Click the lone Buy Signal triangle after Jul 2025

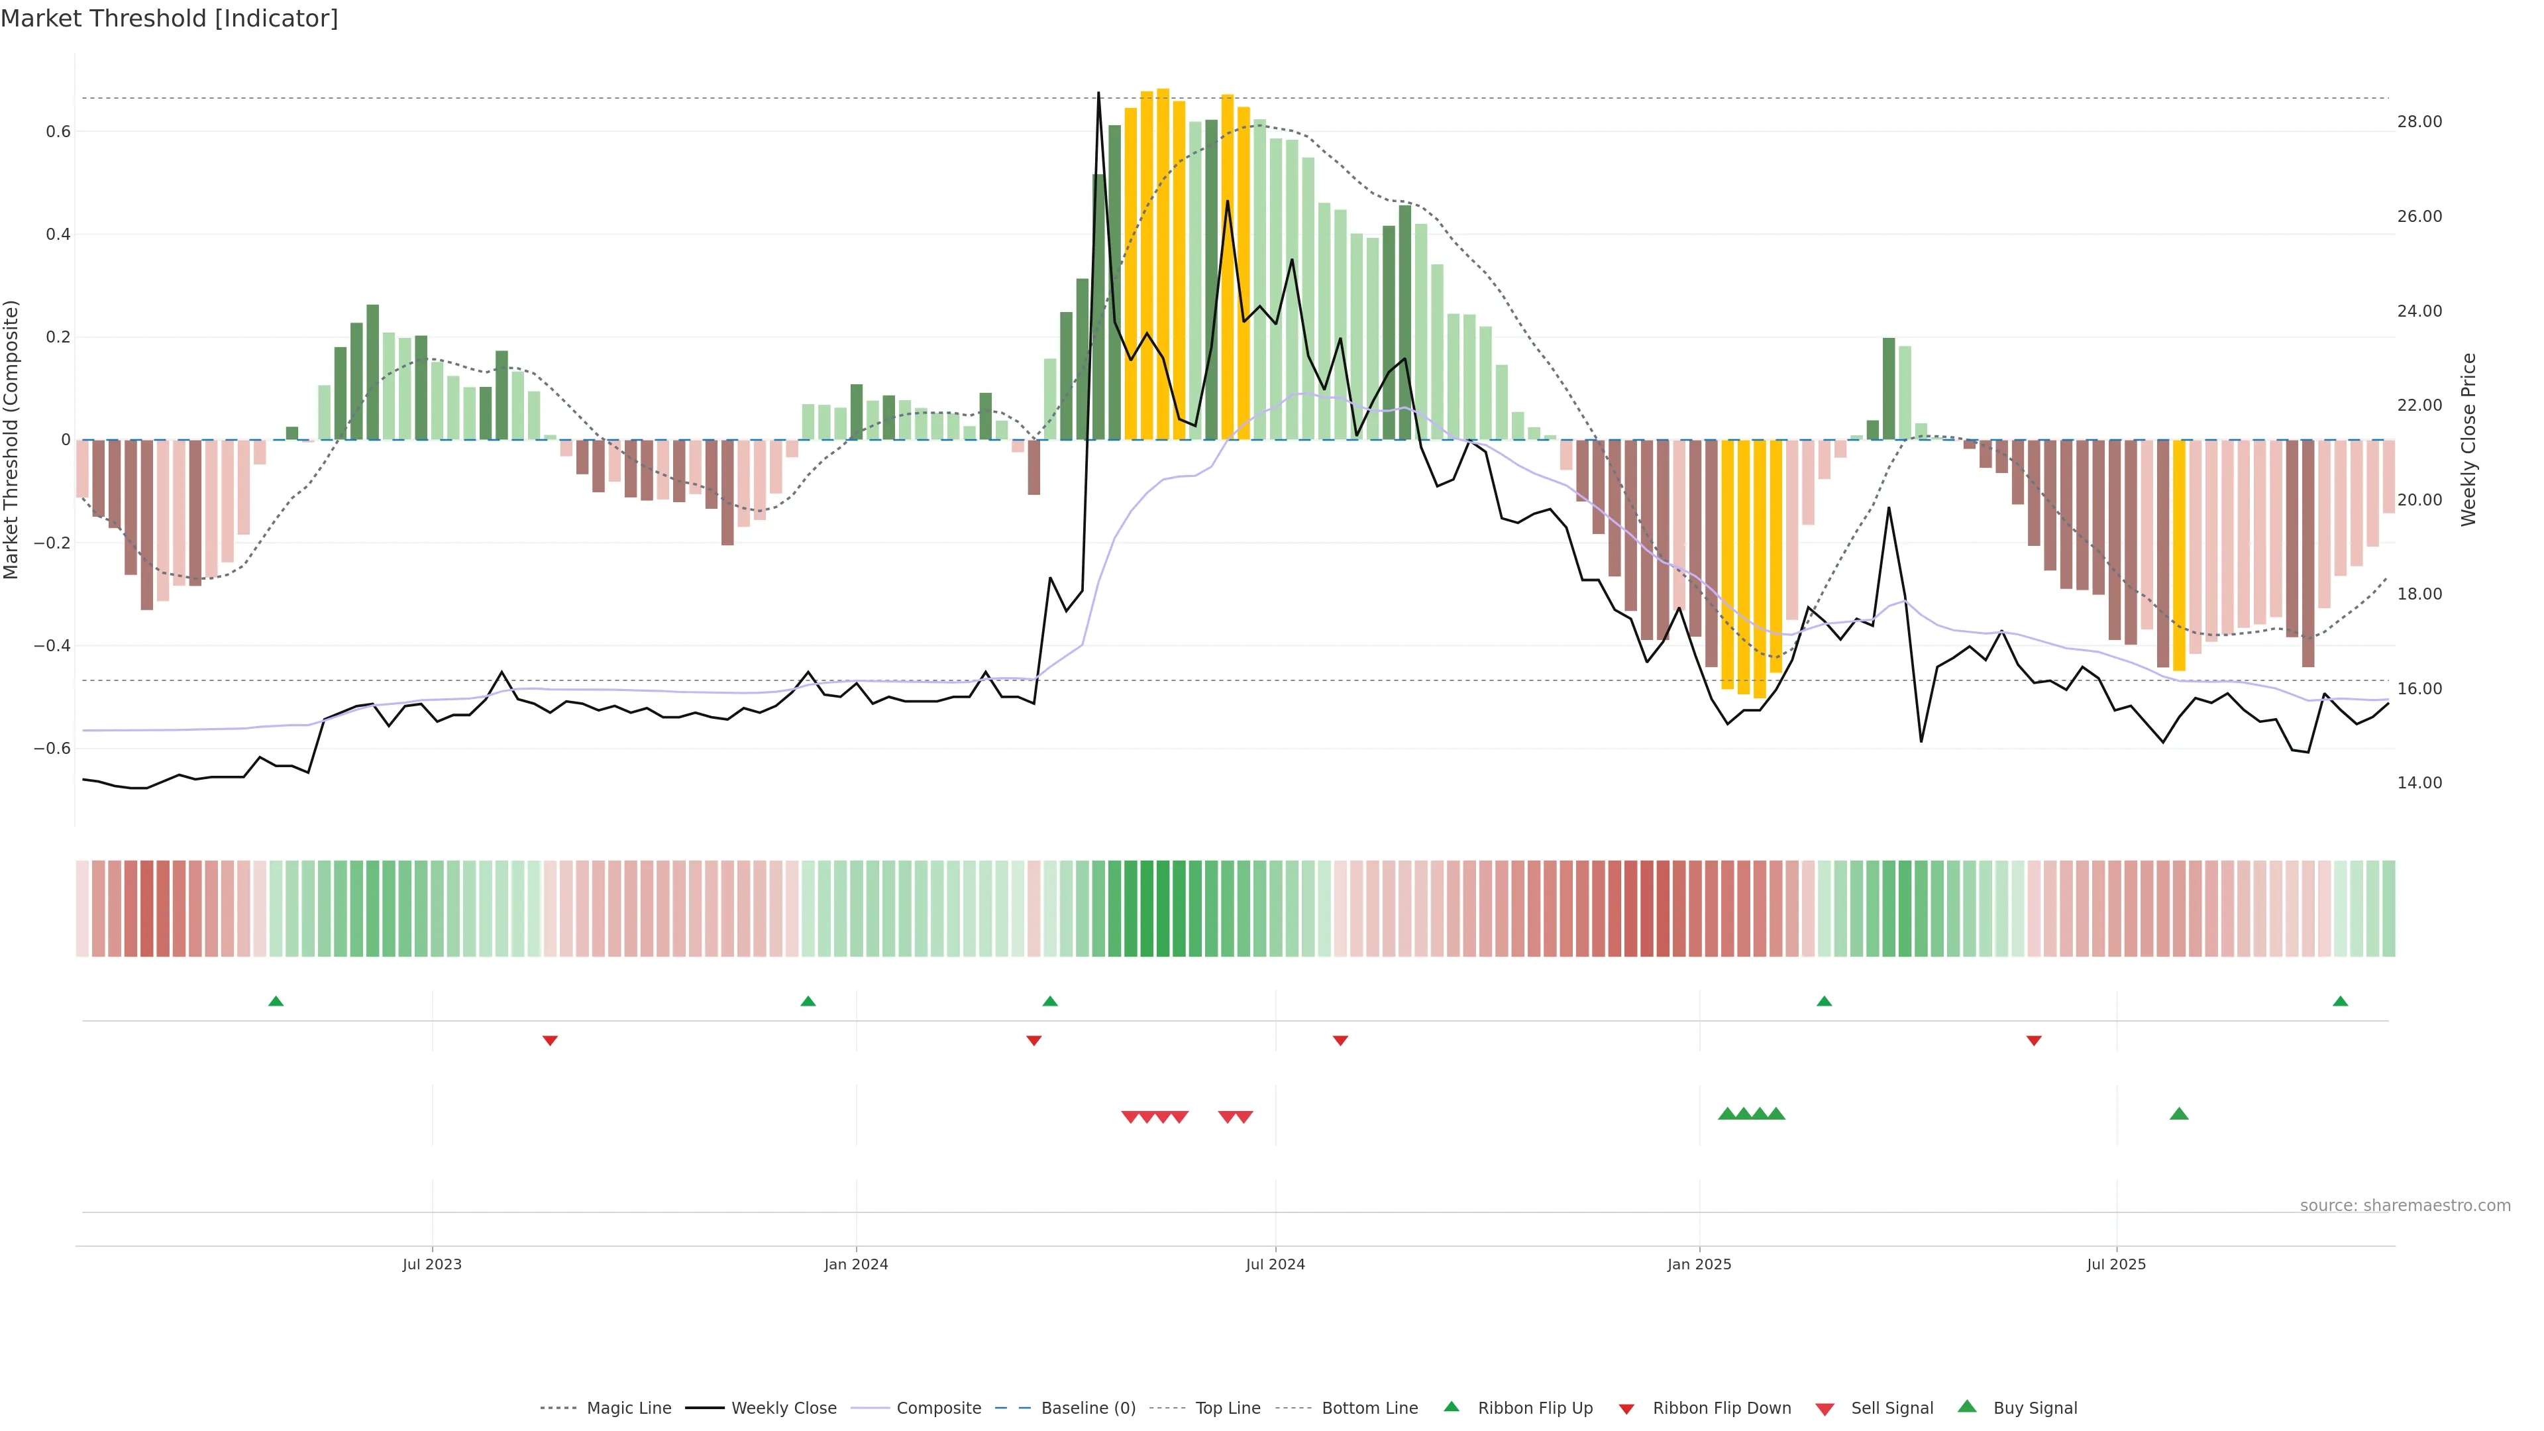pos(2178,1114)
